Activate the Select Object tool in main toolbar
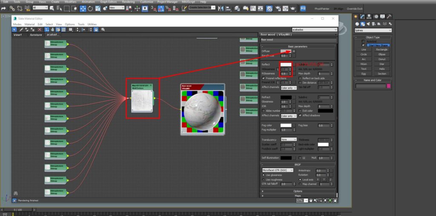 tap(52, 9)
